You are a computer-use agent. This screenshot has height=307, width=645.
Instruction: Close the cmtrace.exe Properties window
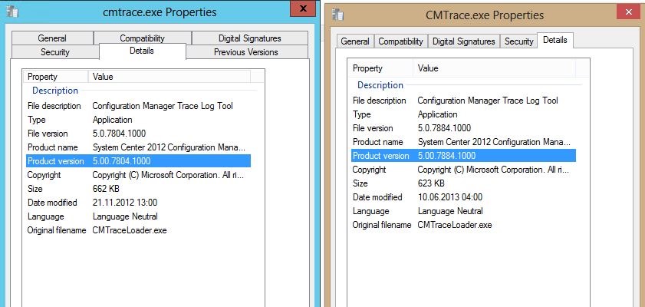coord(303,8)
